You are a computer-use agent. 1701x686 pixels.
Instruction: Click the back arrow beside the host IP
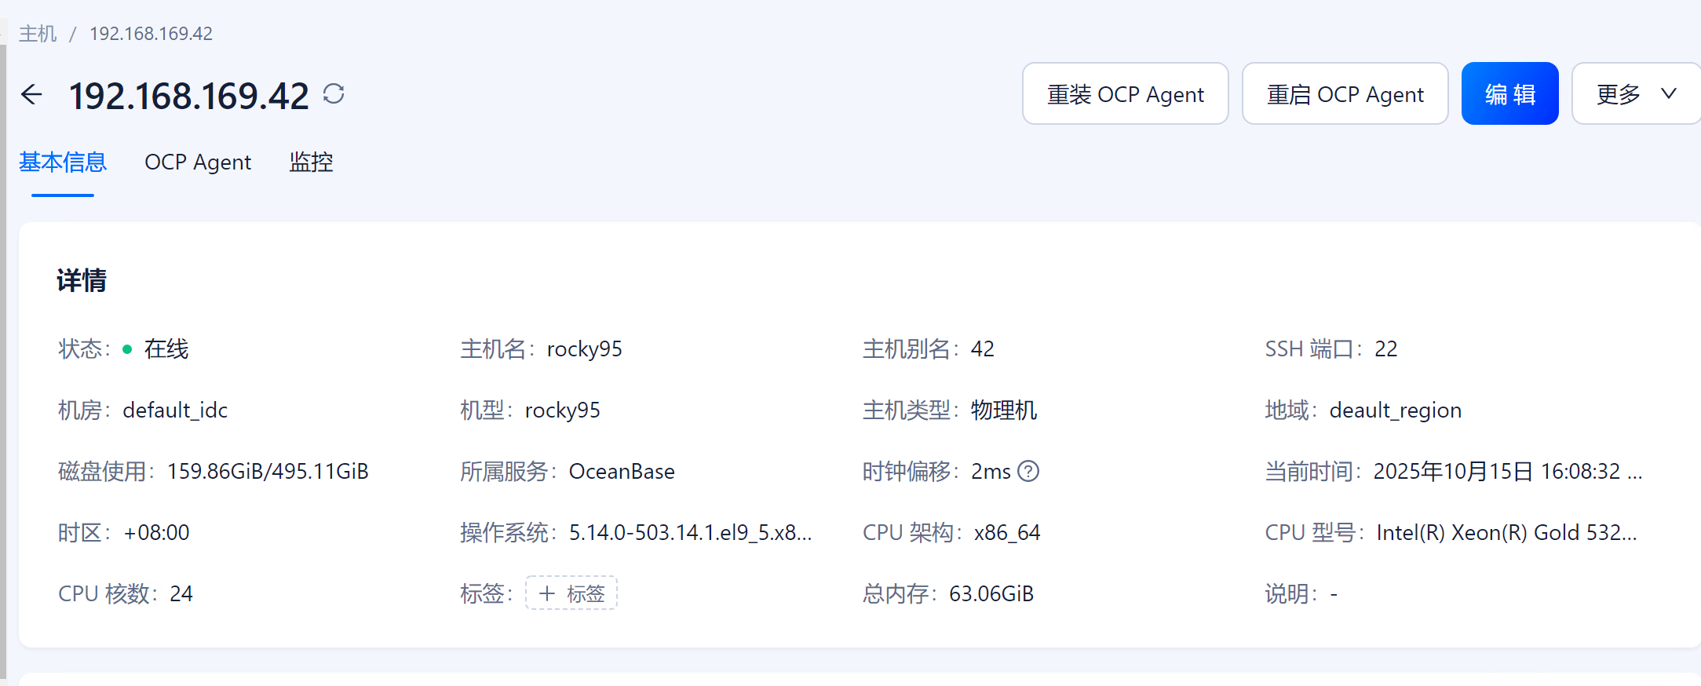tap(31, 95)
